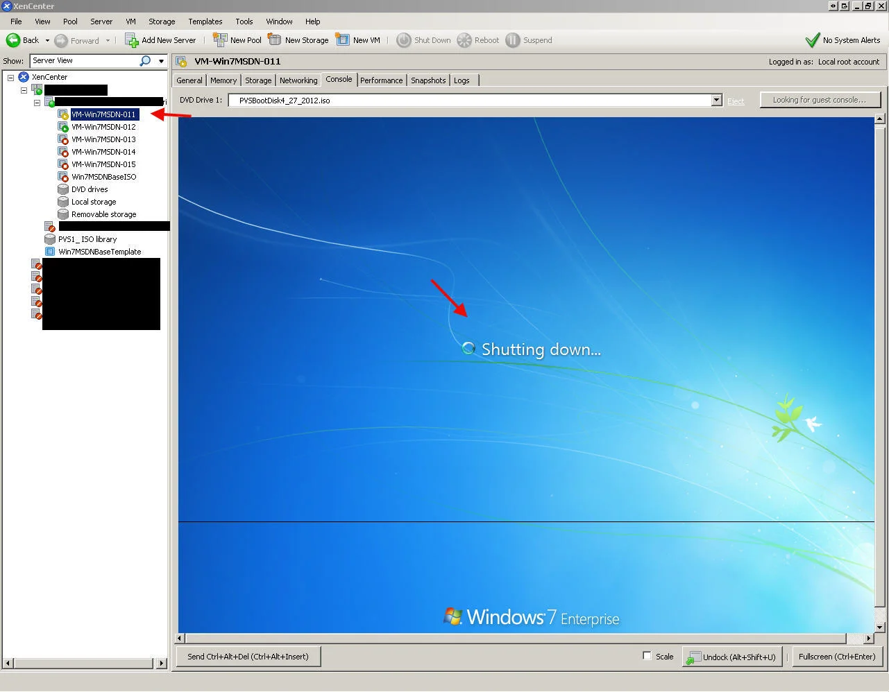This screenshot has width=889, height=692.
Task: Click the VM-Win7MSDN-013 stopped VM icon
Action: pyautogui.click(x=63, y=139)
